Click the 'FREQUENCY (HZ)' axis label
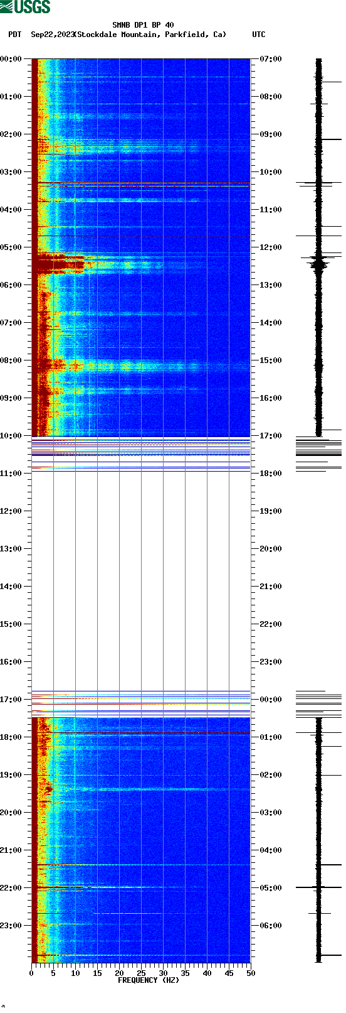The width and height of the screenshot is (346, 1013). pos(149,980)
